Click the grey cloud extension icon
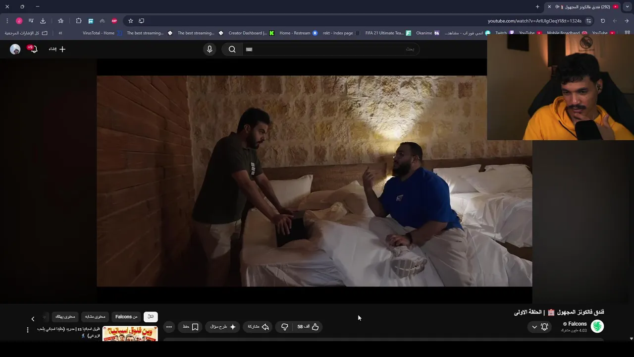634x357 pixels. [102, 21]
